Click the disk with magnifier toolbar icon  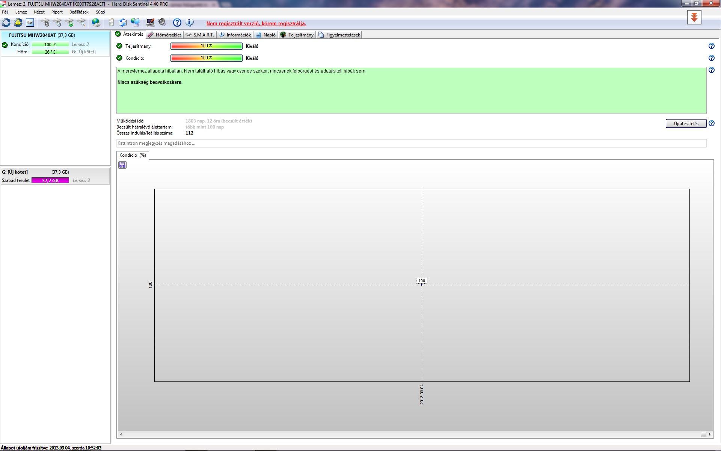(81, 23)
